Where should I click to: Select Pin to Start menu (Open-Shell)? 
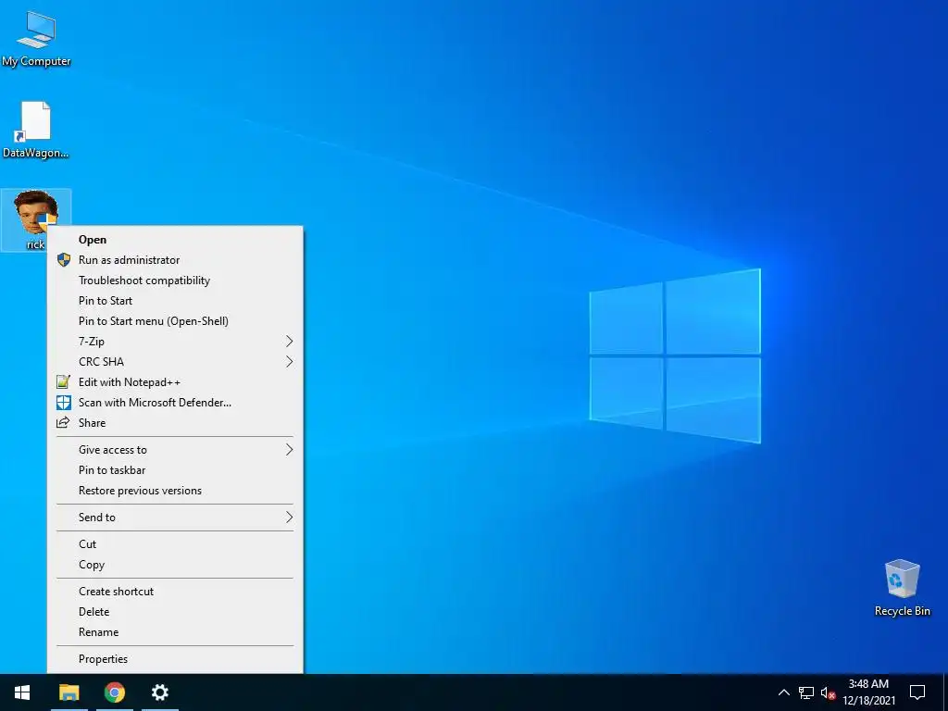(175, 321)
